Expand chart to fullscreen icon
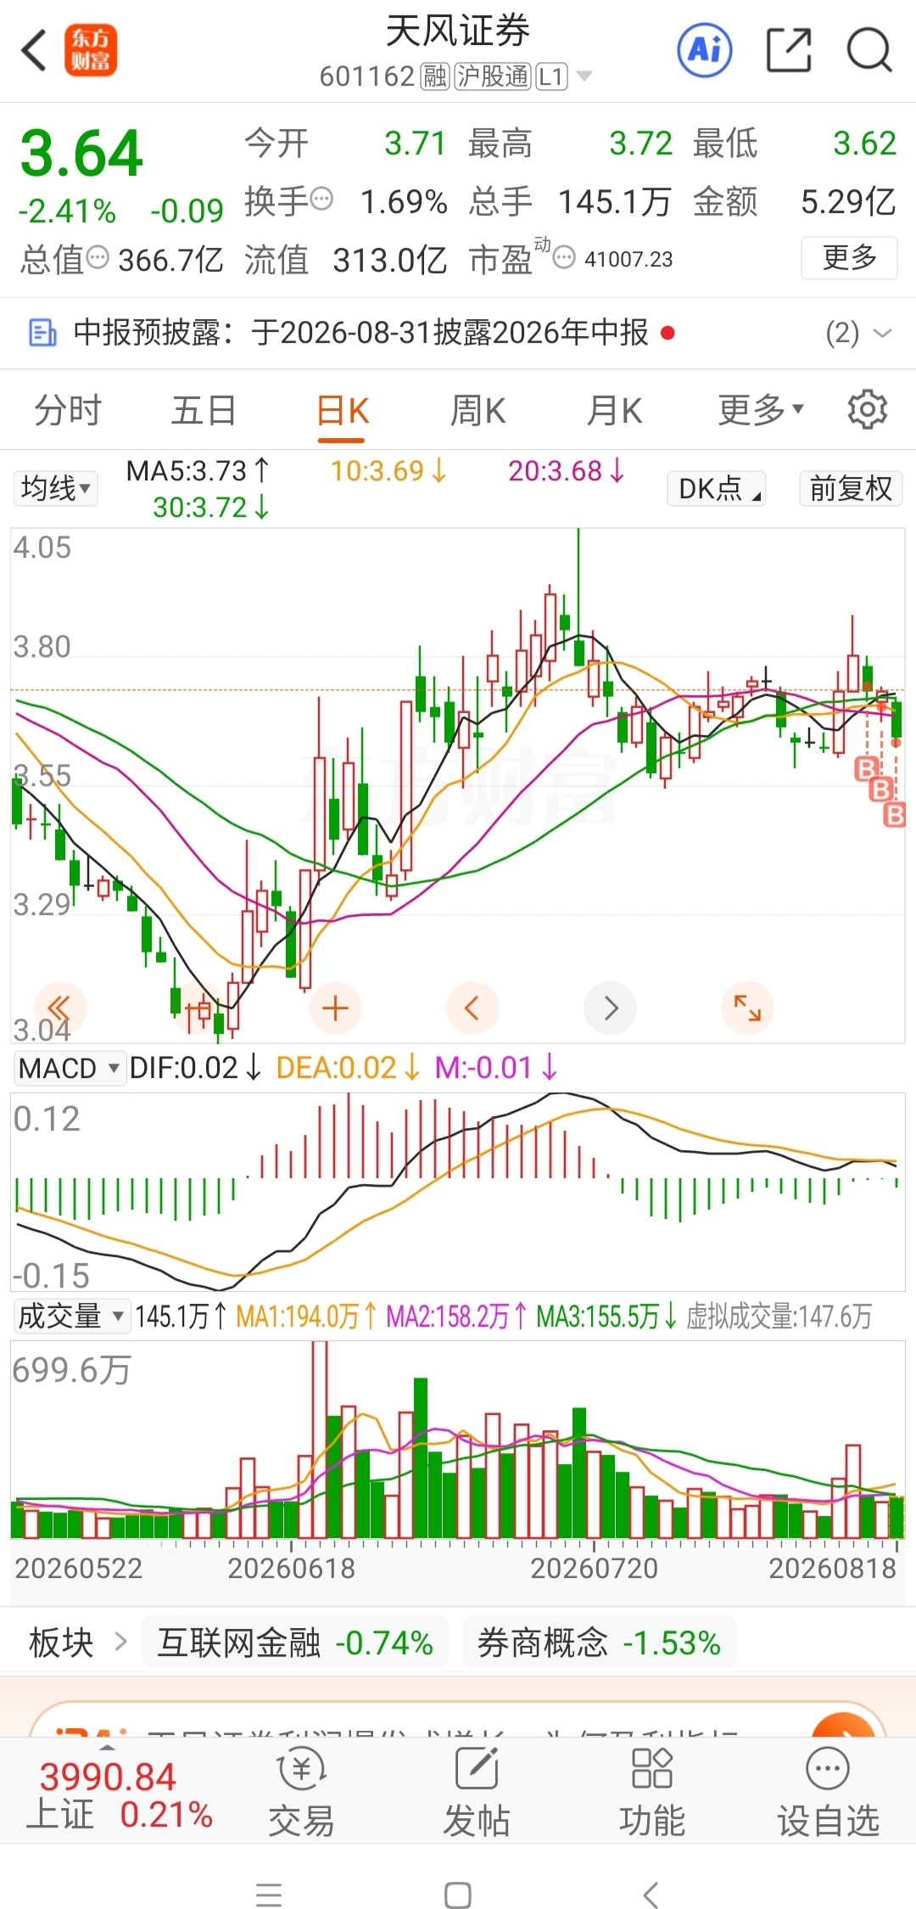Screen dimensions: 916x1909 pos(747,1008)
